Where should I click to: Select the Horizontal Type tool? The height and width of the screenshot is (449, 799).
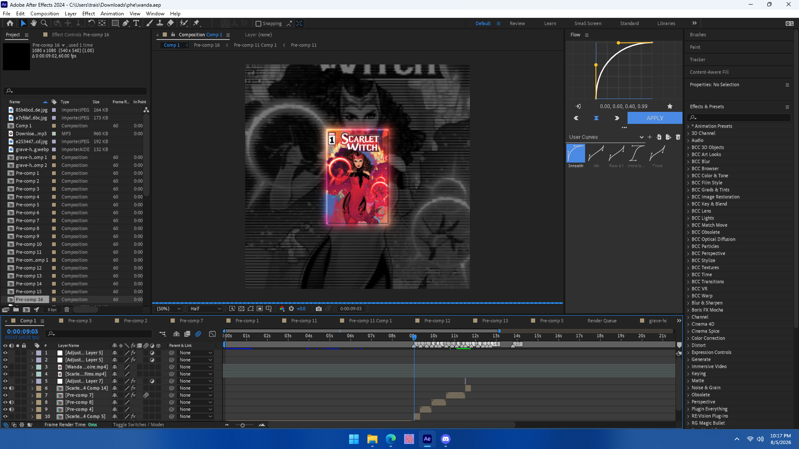(136, 23)
